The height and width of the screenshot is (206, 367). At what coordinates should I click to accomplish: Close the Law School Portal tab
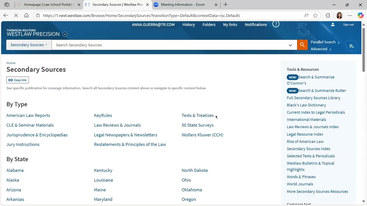79,5
